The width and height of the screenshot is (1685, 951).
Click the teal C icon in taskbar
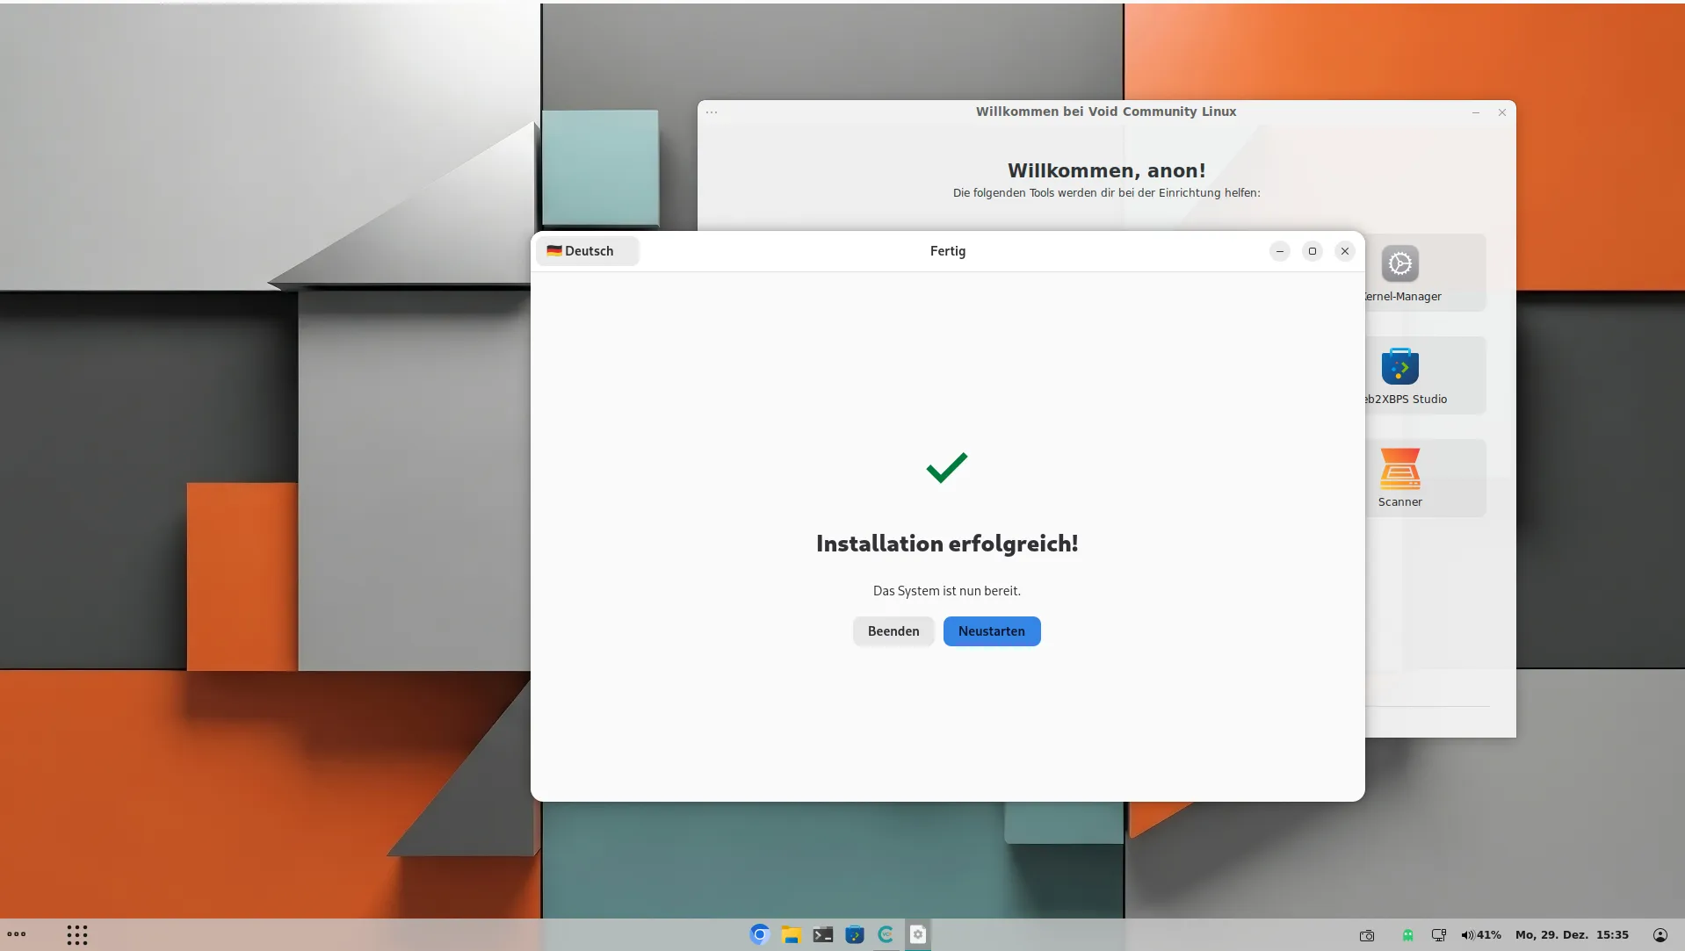point(886,934)
